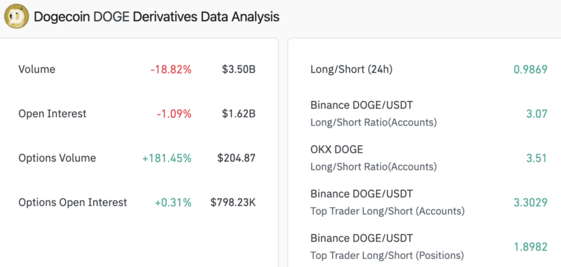Screen dimensions: 561x267
Task: Click the $204.87 options volume value
Action: pos(236,158)
